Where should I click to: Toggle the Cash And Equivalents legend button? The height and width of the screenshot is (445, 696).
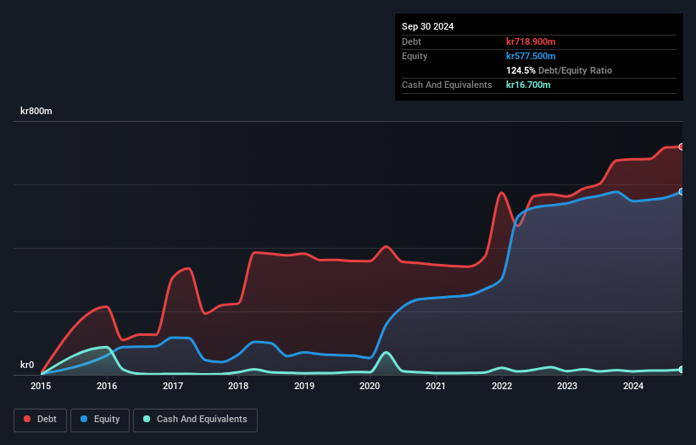(195, 420)
